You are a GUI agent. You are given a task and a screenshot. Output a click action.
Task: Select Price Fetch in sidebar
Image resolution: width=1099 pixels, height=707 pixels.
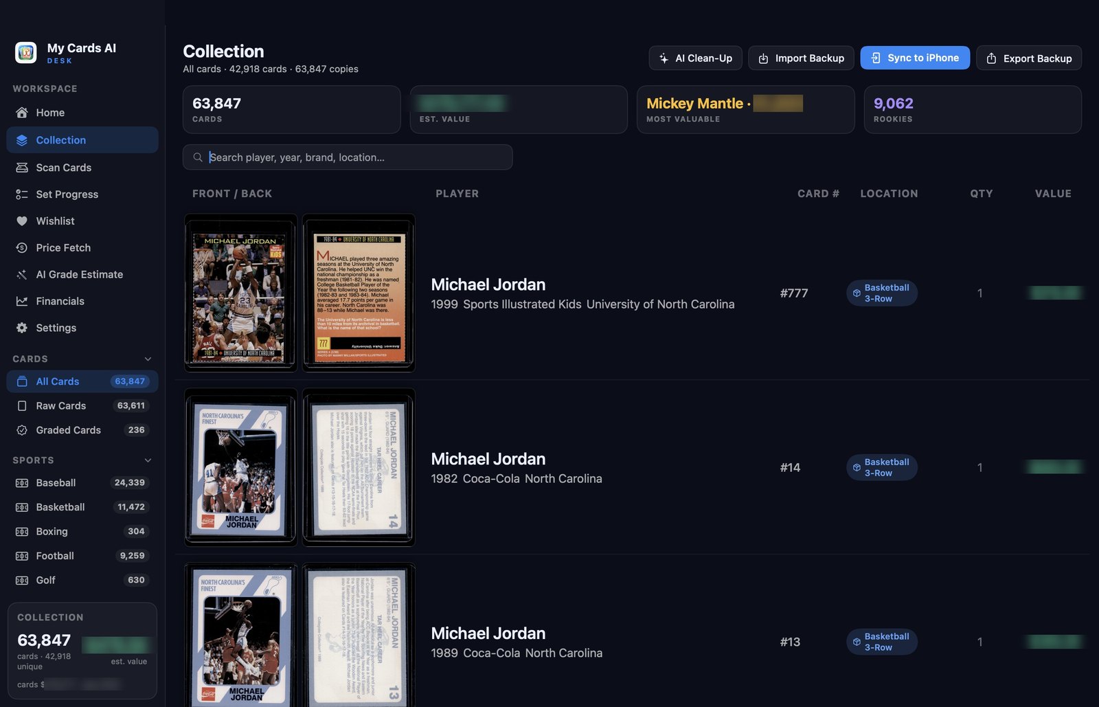[82, 248]
